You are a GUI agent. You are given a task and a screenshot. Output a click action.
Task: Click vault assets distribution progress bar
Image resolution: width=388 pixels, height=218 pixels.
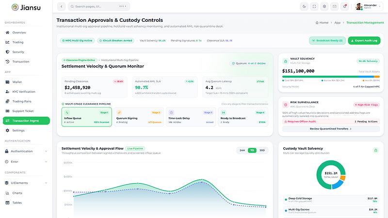pyautogui.click(x=331, y=77)
